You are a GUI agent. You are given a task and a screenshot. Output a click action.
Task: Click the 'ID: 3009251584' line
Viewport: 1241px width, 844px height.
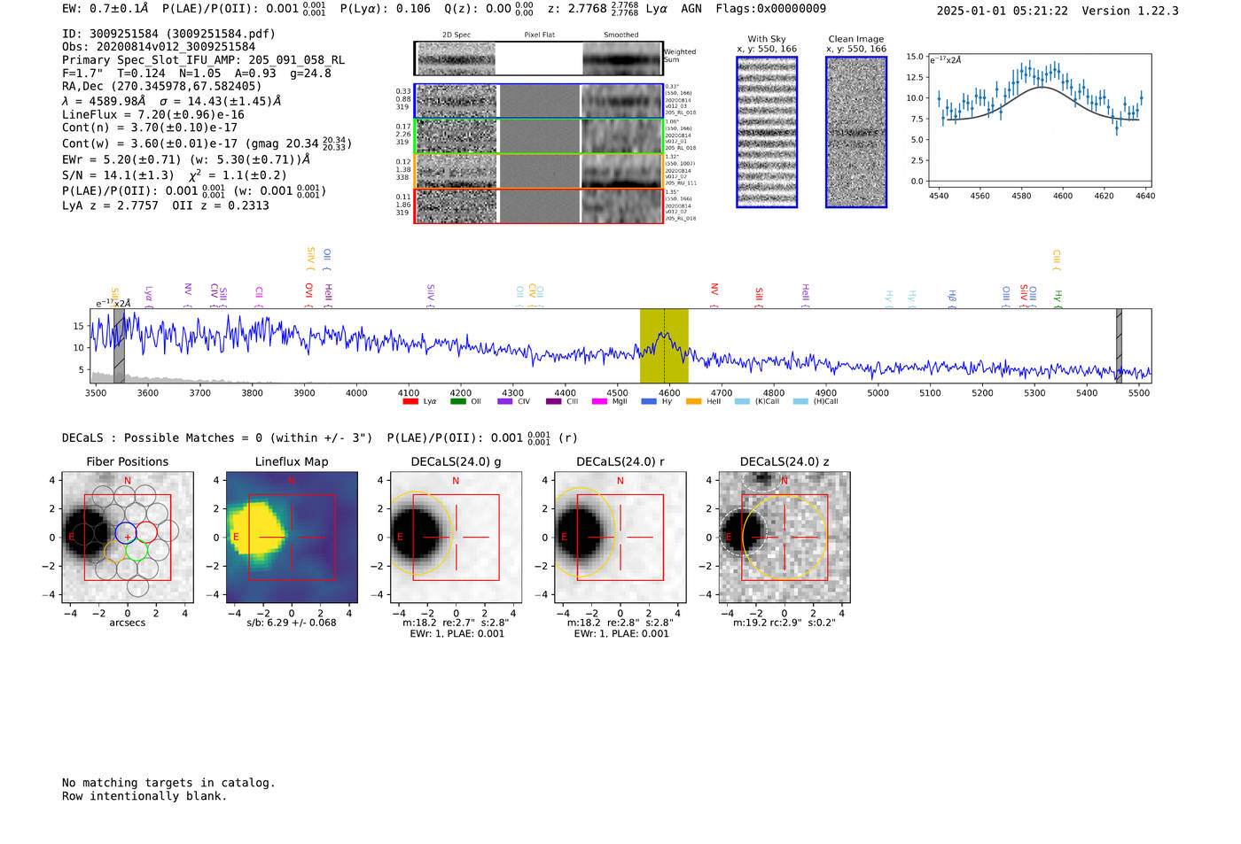pyautogui.click(x=168, y=34)
